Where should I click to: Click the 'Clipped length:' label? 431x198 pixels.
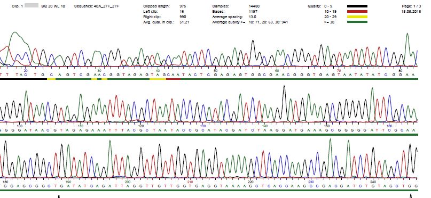(x=156, y=6)
